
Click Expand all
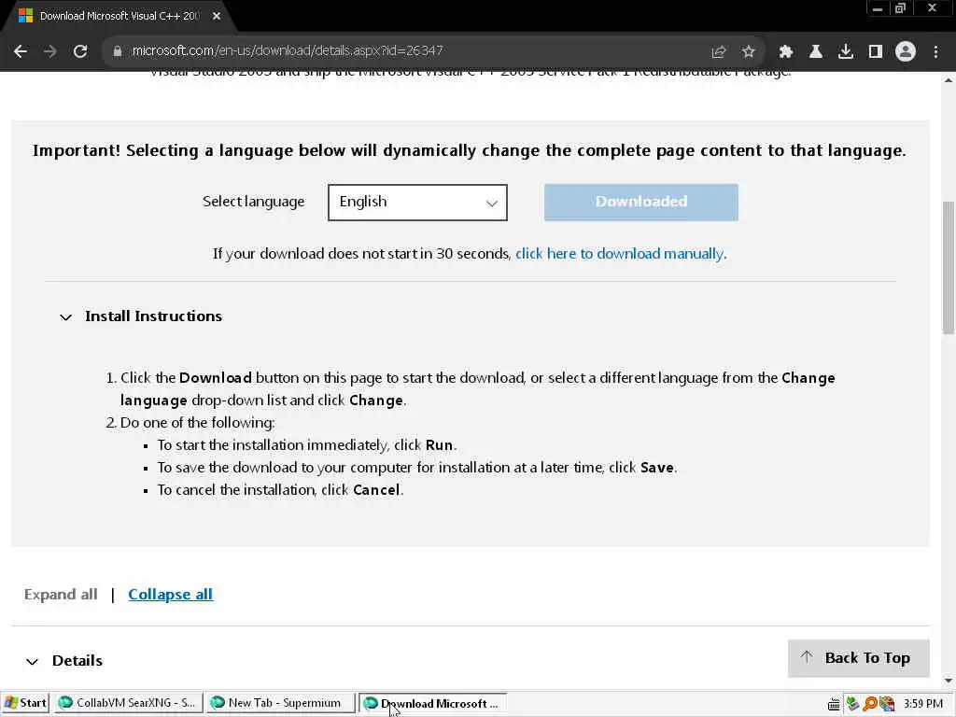click(x=61, y=595)
